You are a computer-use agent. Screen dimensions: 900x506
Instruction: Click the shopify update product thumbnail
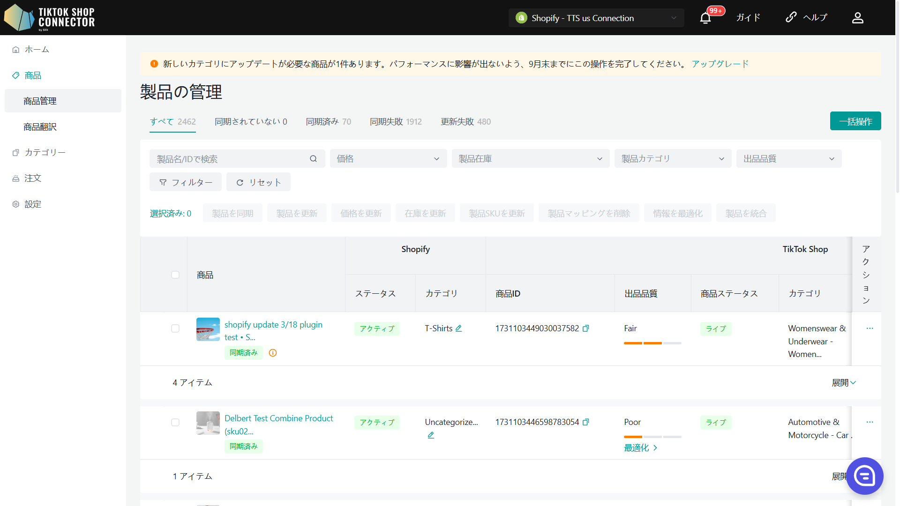[x=208, y=329]
